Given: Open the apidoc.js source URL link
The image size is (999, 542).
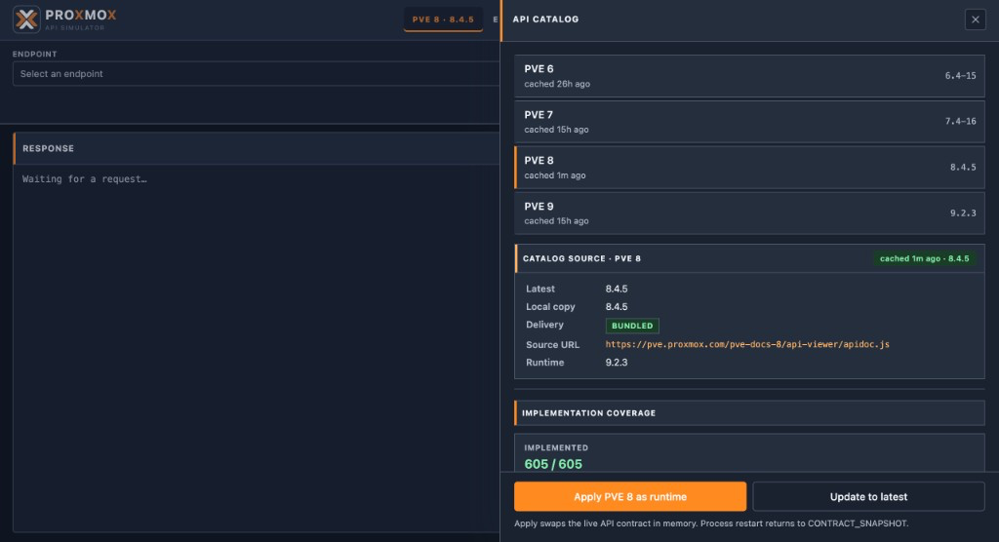Looking at the screenshot, I should point(746,344).
